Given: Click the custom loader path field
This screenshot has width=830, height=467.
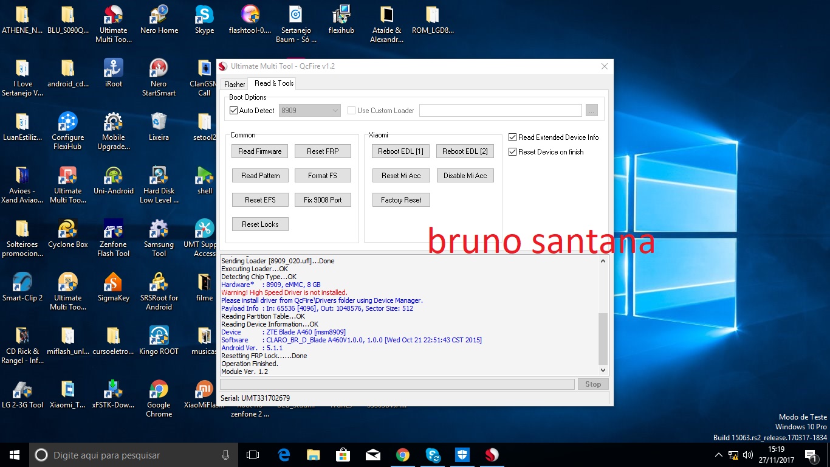Looking at the screenshot, I should pos(501,111).
